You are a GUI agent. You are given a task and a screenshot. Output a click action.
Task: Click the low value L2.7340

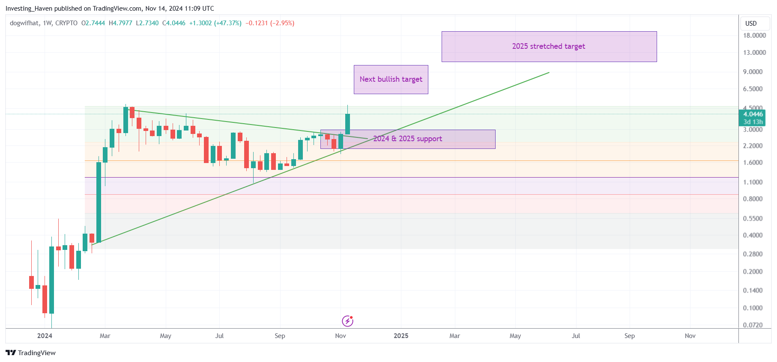147,23
